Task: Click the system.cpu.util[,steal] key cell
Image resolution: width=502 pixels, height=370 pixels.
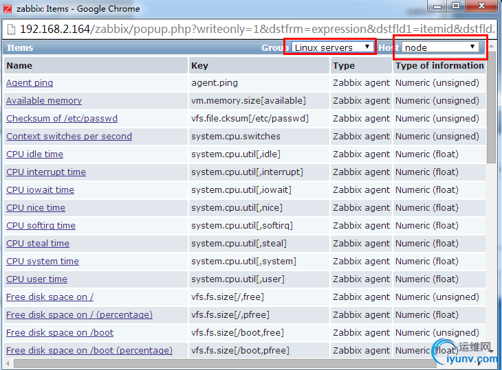Action: coord(259,244)
